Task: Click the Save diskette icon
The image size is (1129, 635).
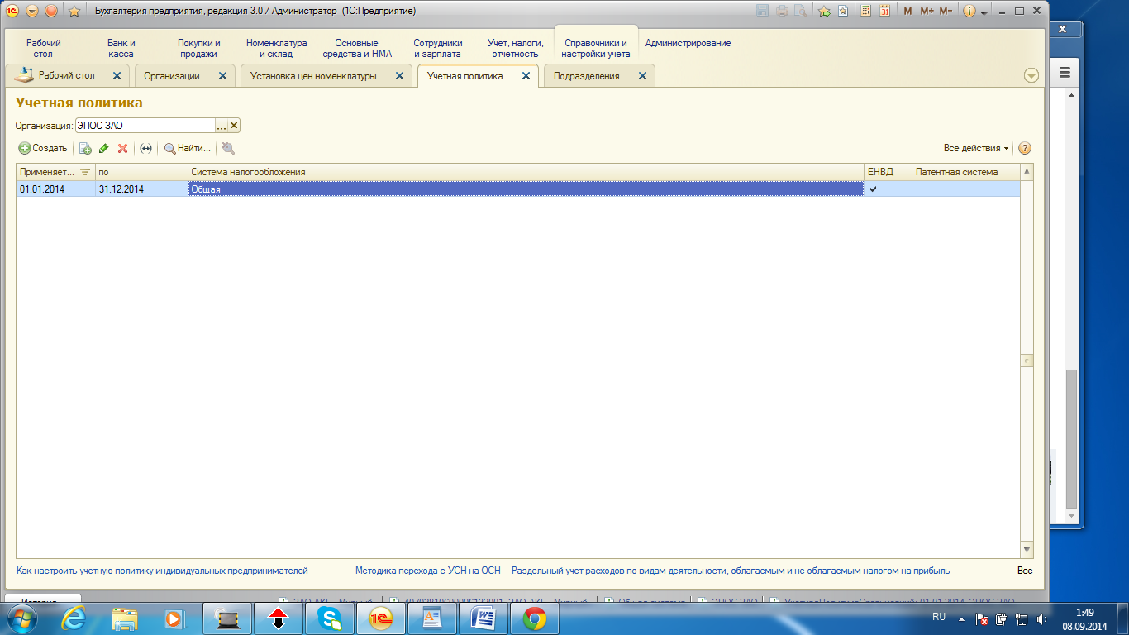Action: pyautogui.click(x=761, y=12)
